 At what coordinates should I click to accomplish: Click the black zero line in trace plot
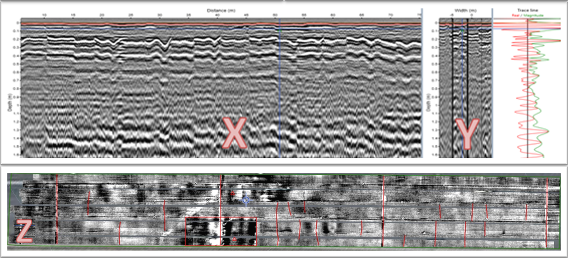(x=527, y=103)
